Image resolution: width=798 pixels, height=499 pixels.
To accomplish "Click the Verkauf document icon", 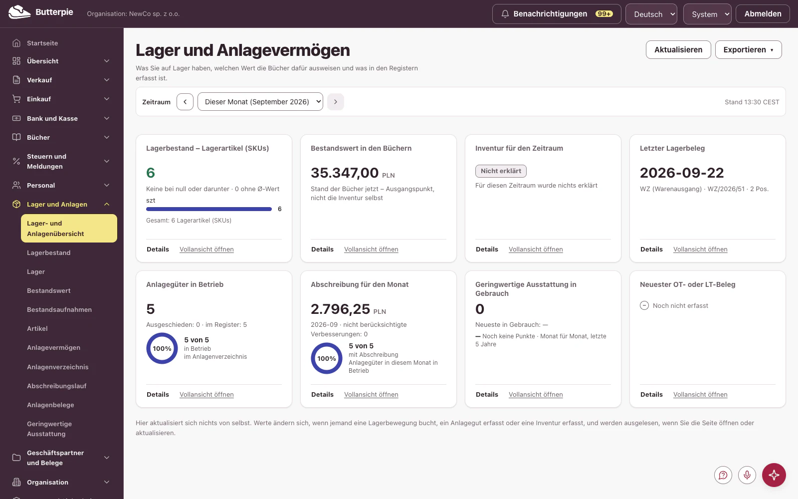I will point(16,80).
